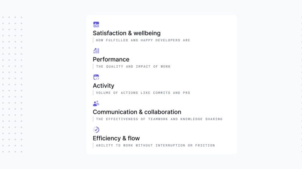This screenshot has width=302, height=169.
Task: Click the people icon above Communication
Action: (x=96, y=103)
